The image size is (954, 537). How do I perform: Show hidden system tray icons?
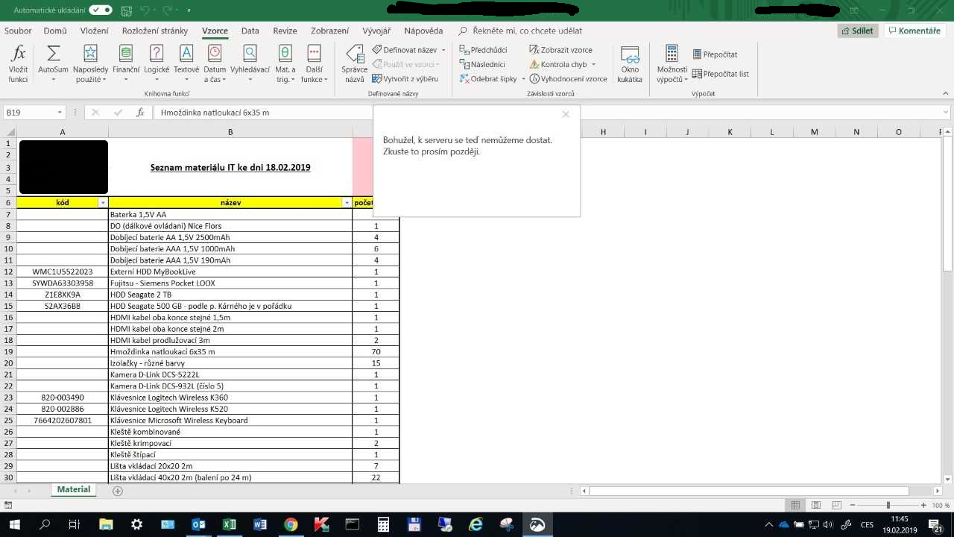(769, 524)
